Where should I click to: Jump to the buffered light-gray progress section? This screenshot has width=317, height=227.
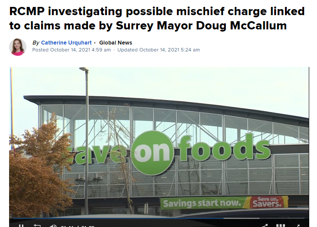[241, 218]
